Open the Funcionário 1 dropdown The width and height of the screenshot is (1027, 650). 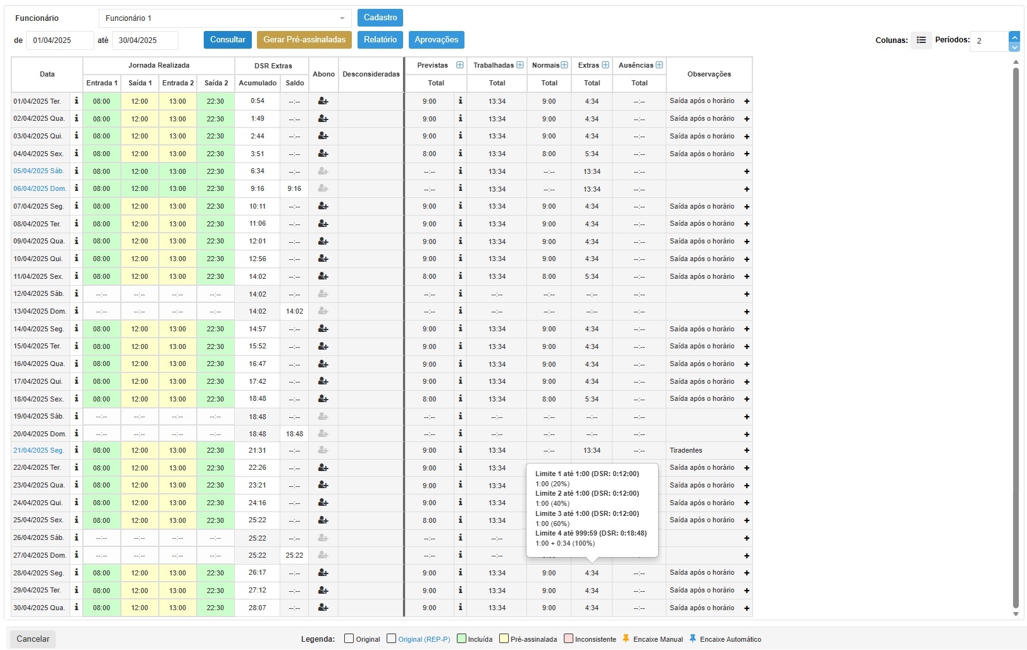[x=225, y=18]
